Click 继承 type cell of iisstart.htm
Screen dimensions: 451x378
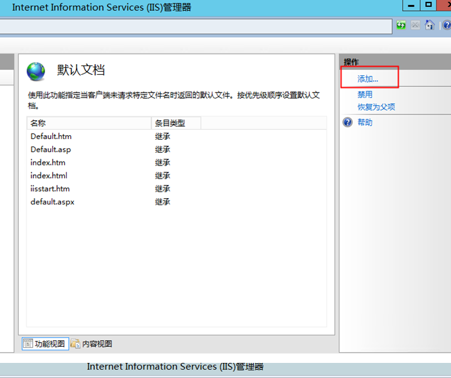tap(163, 189)
